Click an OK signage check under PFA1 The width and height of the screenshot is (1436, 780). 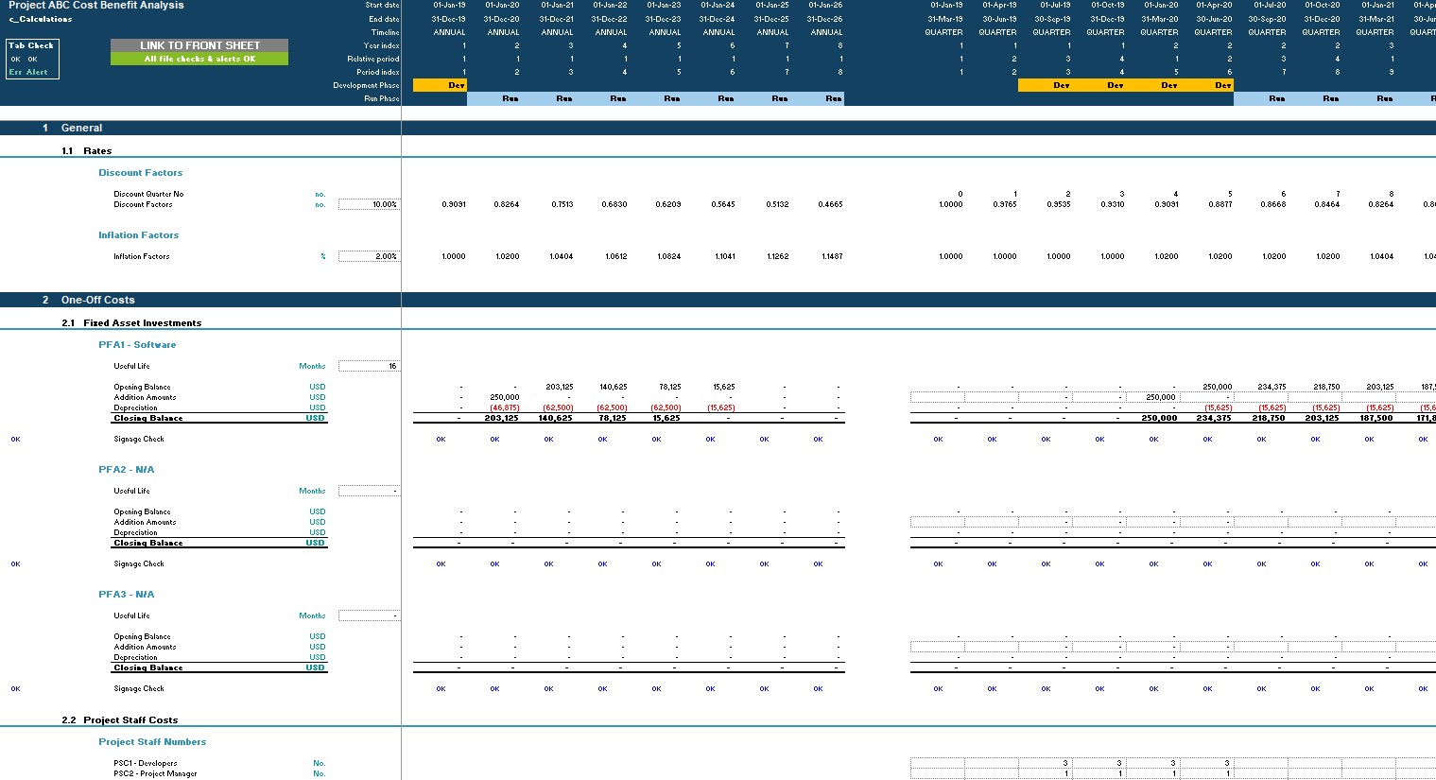click(x=440, y=439)
